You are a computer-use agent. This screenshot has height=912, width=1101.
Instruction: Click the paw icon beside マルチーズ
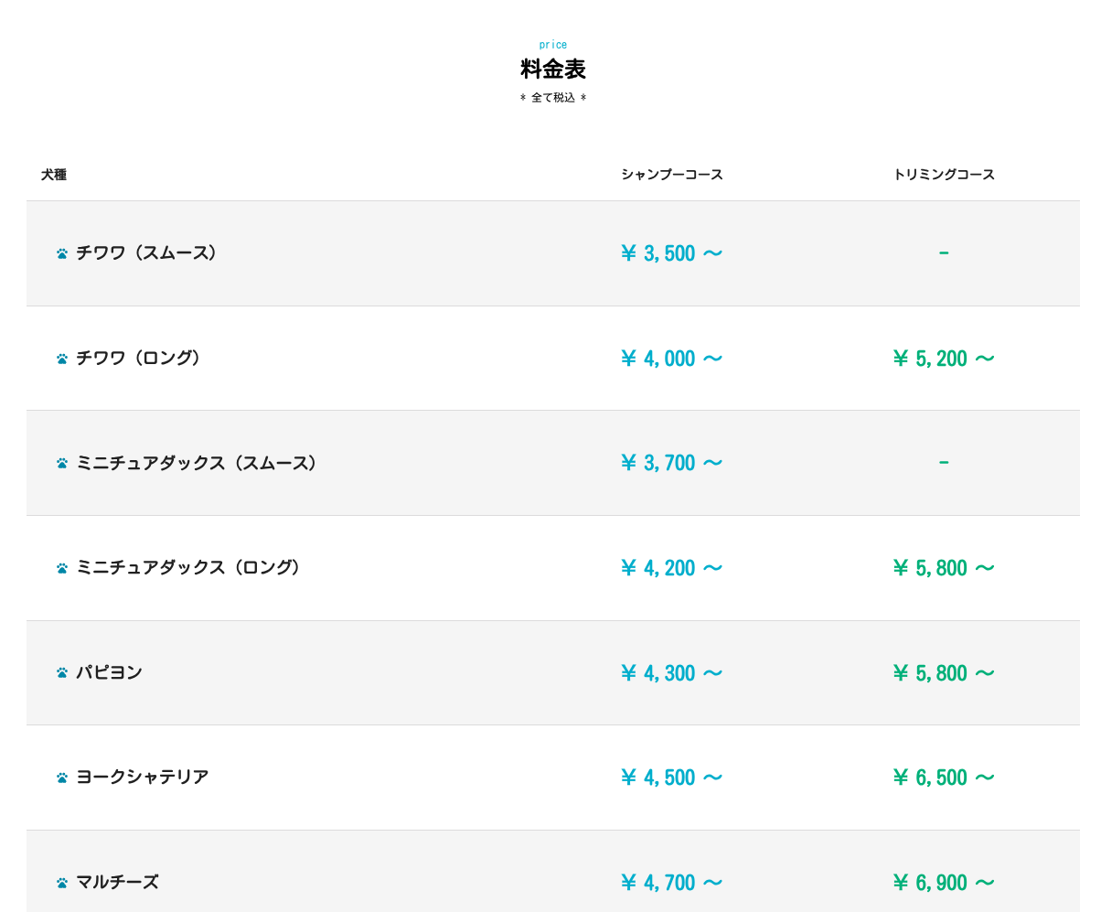[x=62, y=883]
